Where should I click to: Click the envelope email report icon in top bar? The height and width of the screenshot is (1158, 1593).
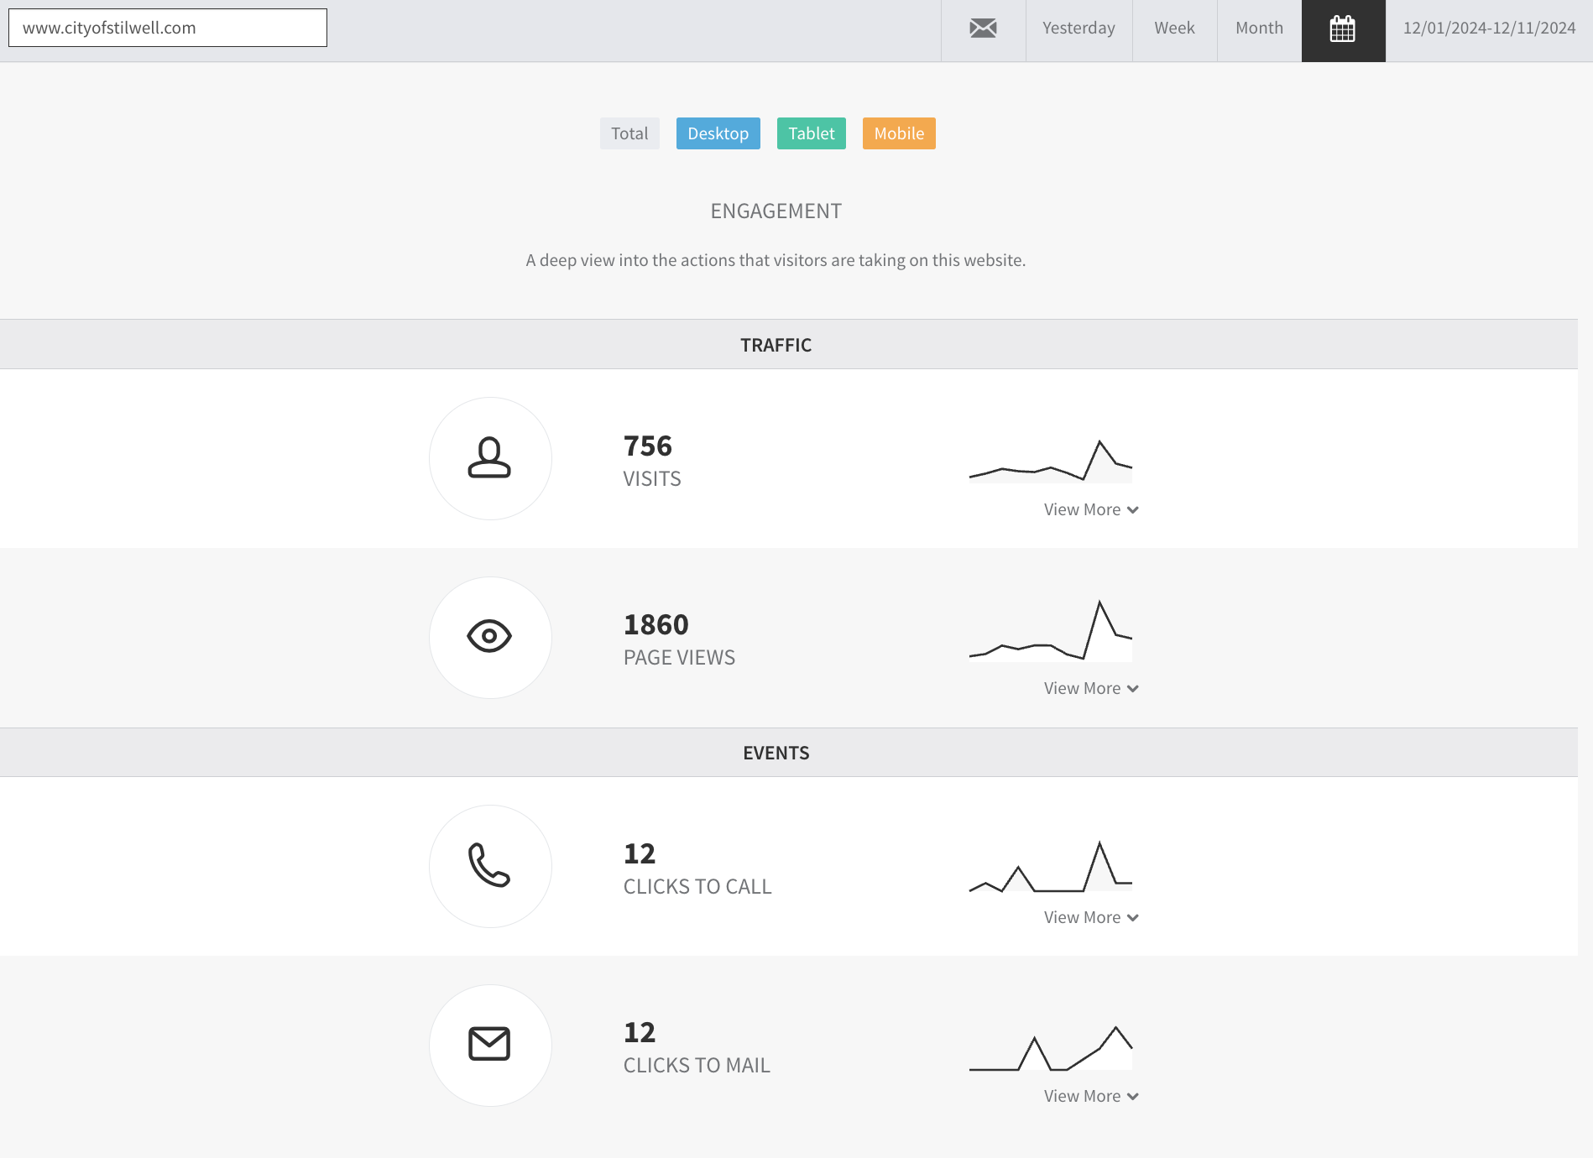[983, 29]
